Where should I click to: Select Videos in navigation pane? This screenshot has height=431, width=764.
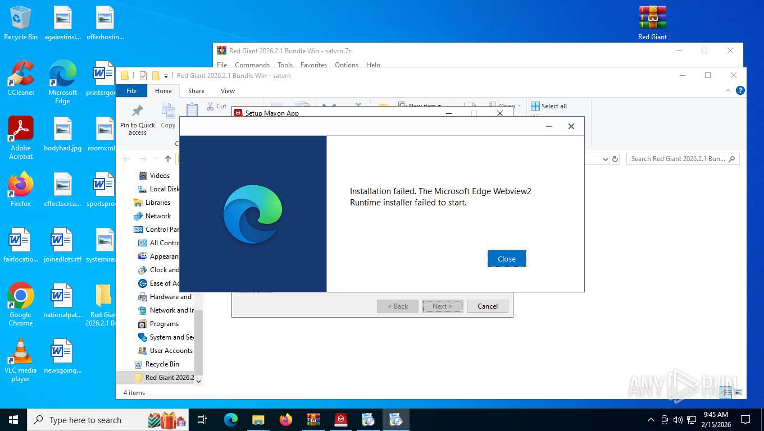pyautogui.click(x=160, y=176)
